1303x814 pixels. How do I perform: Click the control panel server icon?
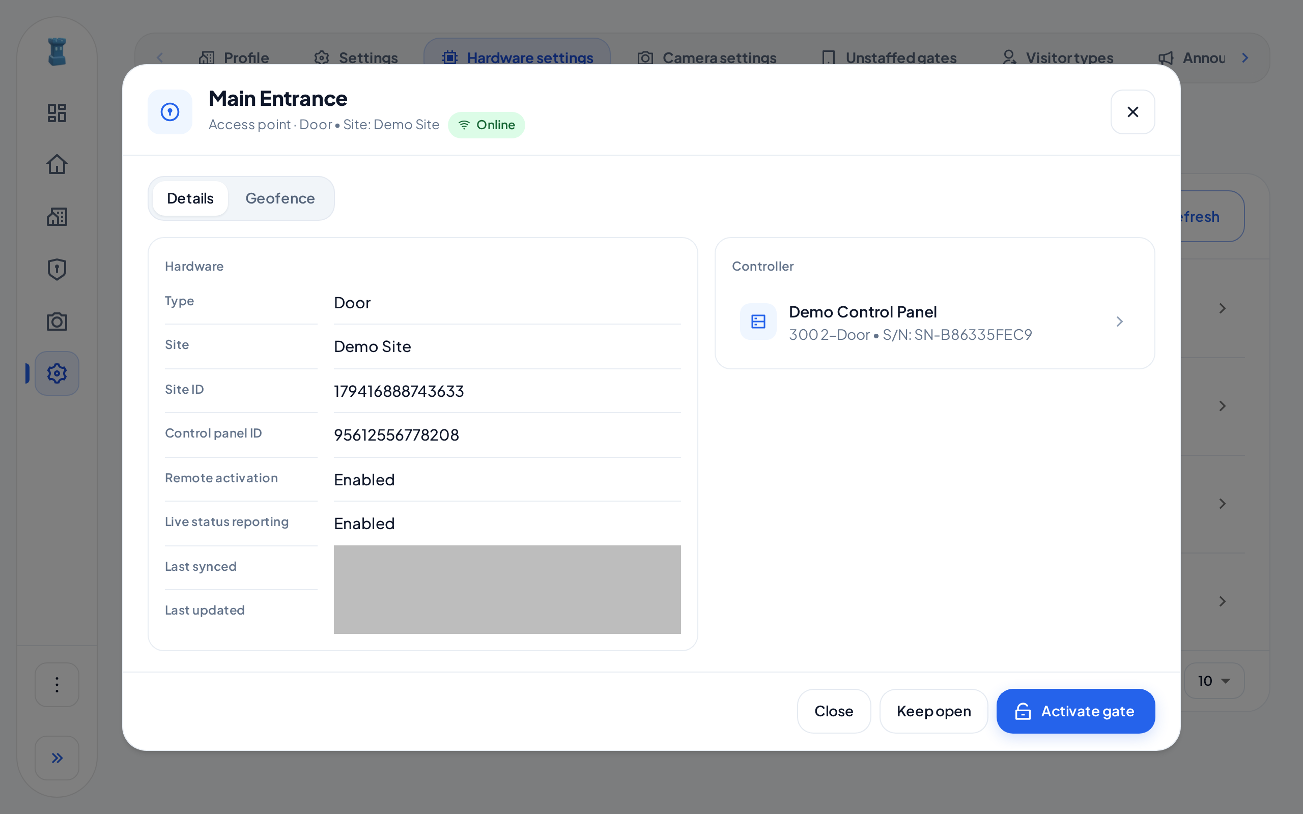pyautogui.click(x=758, y=322)
